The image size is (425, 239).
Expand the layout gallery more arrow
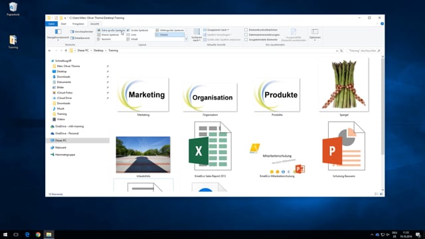(186, 39)
